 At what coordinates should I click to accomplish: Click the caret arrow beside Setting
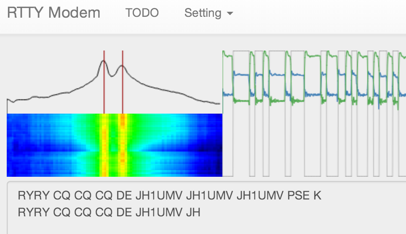point(230,13)
